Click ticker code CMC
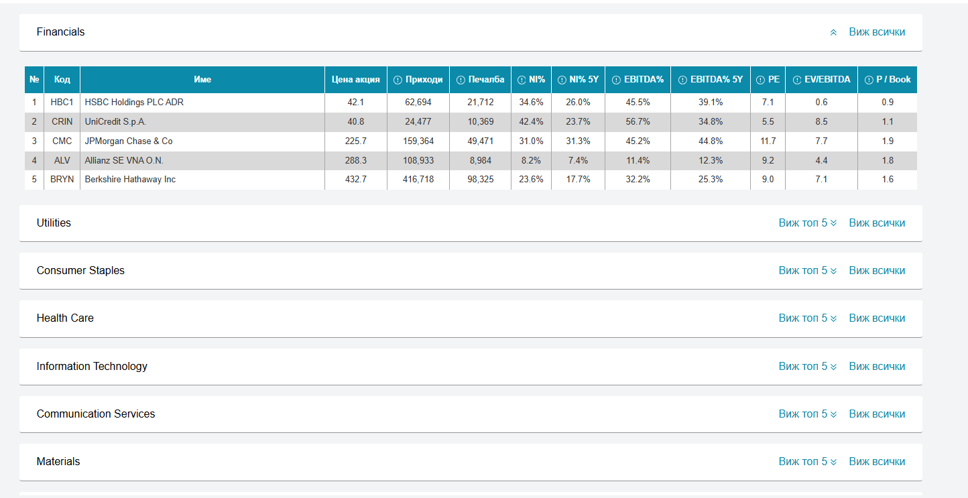Screen dimensions: 968x498 (x=62, y=141)
